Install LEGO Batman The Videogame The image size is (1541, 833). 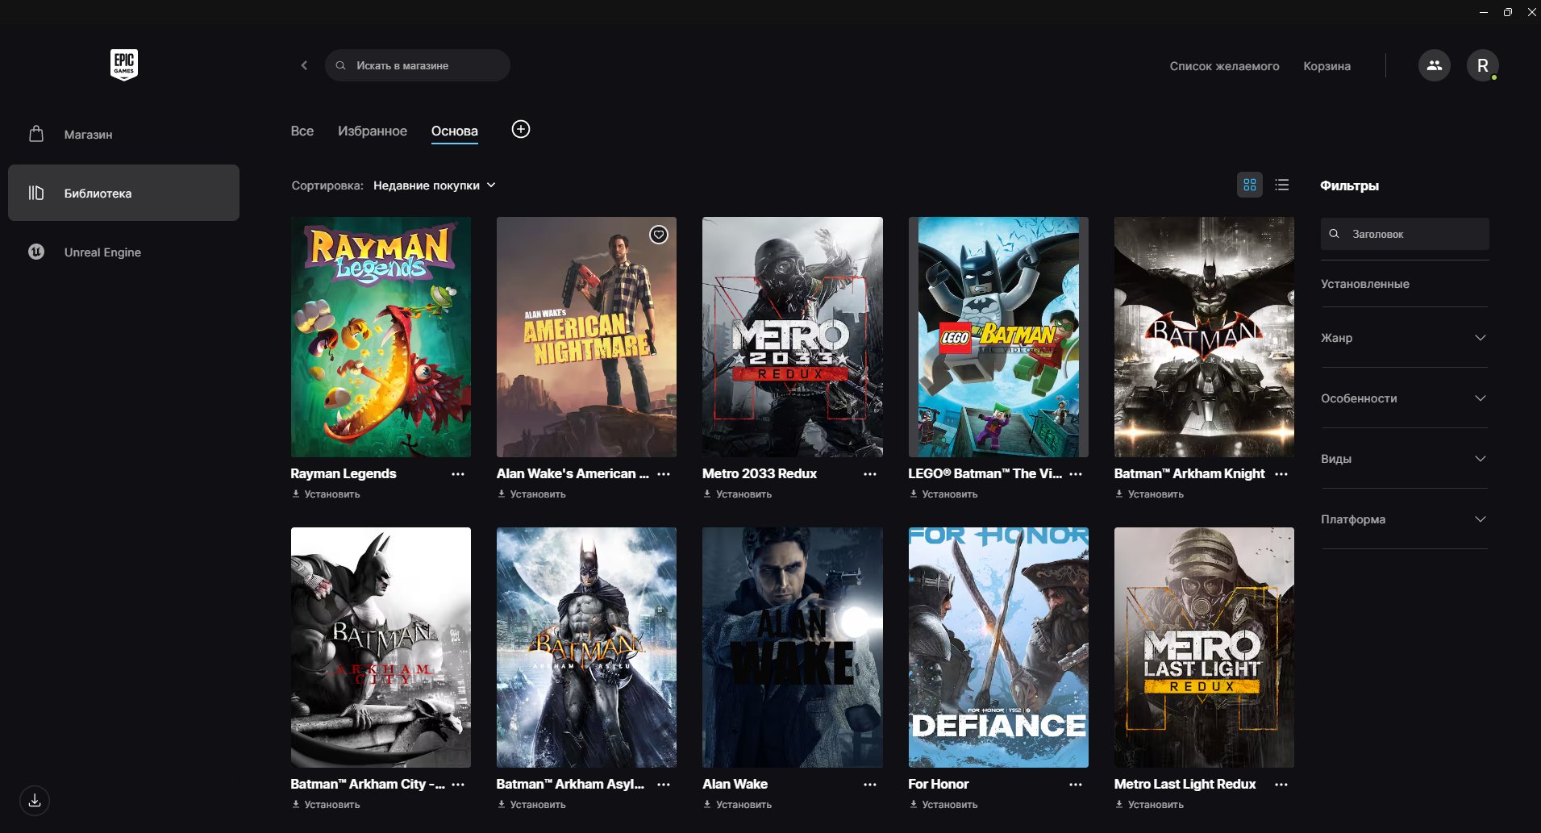[x=943, y=494]
